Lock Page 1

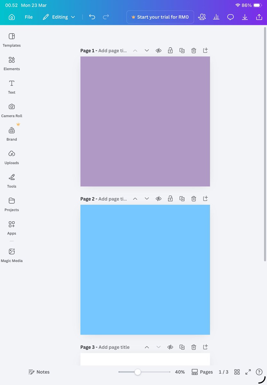pos(170,50)
